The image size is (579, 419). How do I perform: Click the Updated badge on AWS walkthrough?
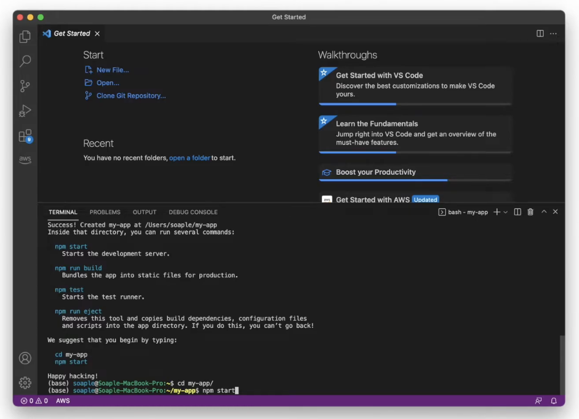coord(425,200)
